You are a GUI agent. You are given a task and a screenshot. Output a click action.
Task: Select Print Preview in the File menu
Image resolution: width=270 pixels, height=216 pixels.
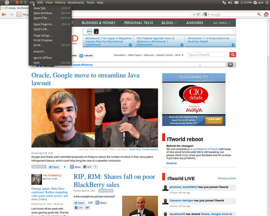[x=50, y=40]
